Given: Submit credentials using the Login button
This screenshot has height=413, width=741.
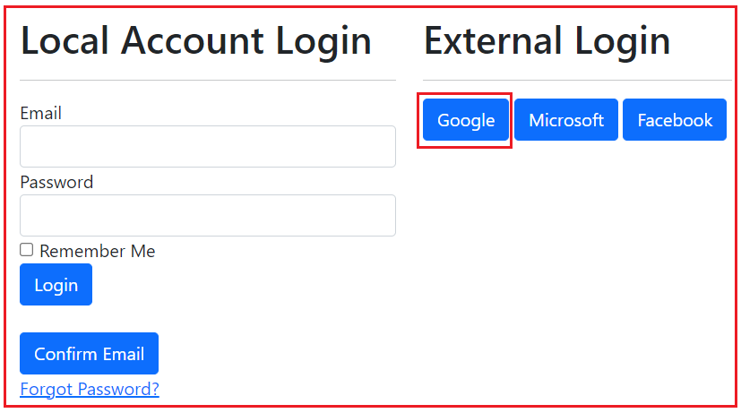Looking at the screenshot, I should tap(56, 284).
